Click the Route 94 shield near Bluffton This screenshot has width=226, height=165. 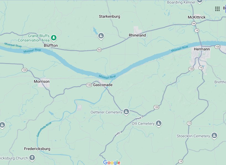pyautogui.click(x=99, y=50)
